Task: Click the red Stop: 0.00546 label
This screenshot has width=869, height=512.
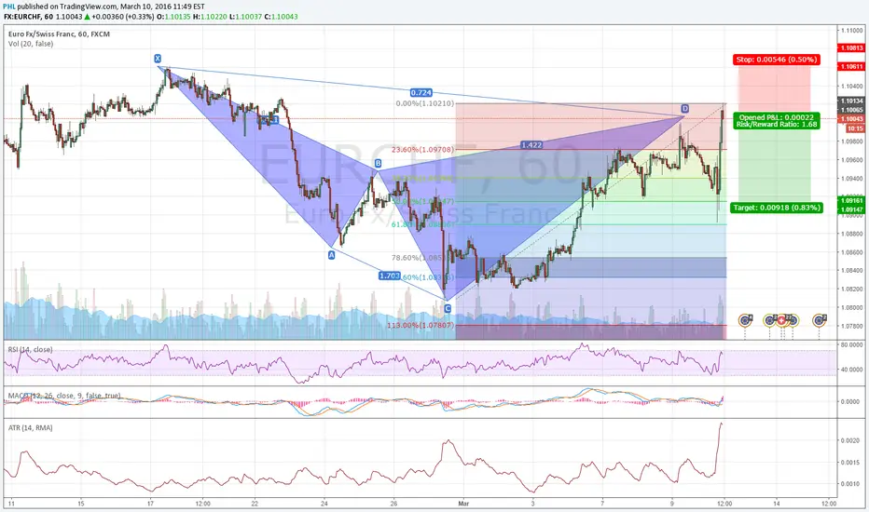Action: [x=776, y=60]
